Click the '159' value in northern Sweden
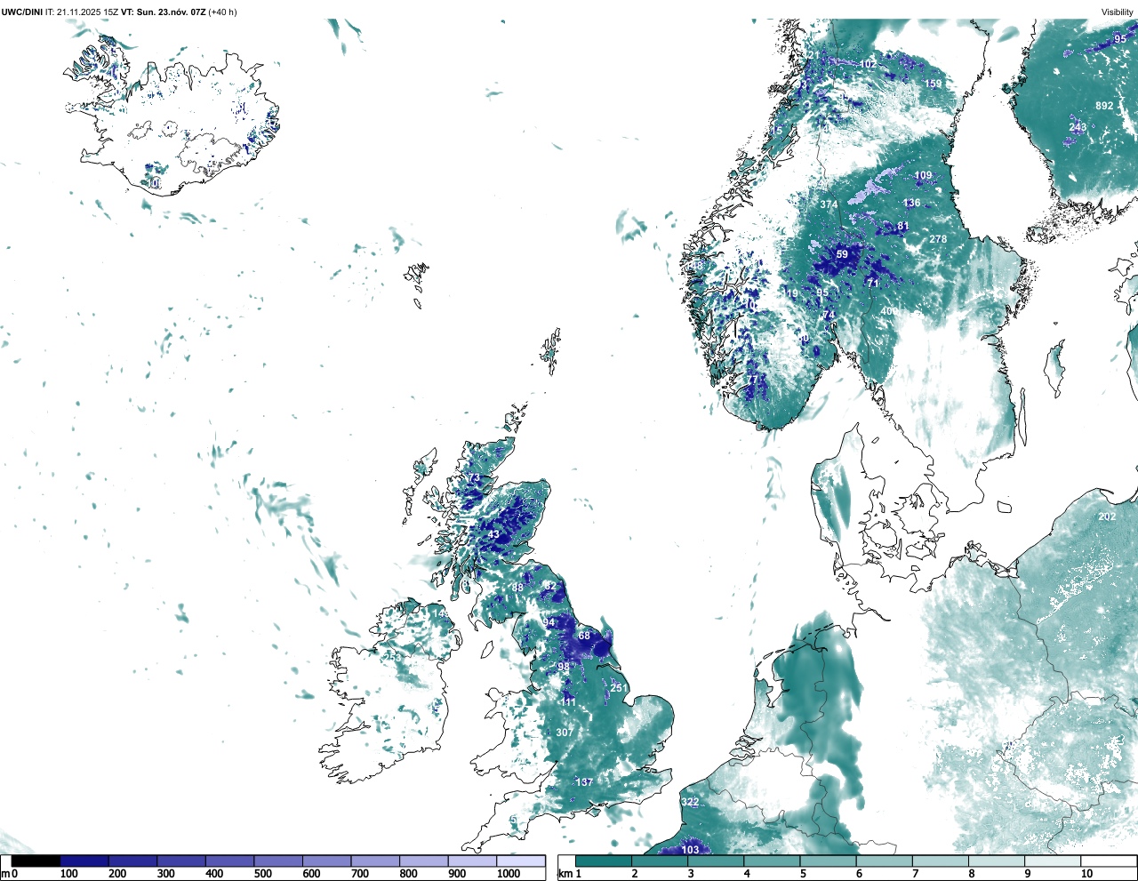Screen dimensions: 1138x881 933,84
